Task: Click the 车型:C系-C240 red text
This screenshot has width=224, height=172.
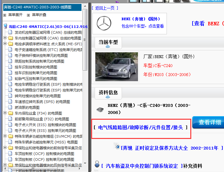Action: (x=158, y=65)
